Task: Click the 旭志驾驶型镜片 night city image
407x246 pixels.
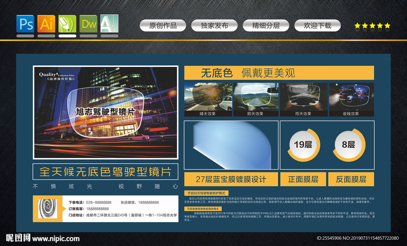Action: click(106, 112)
